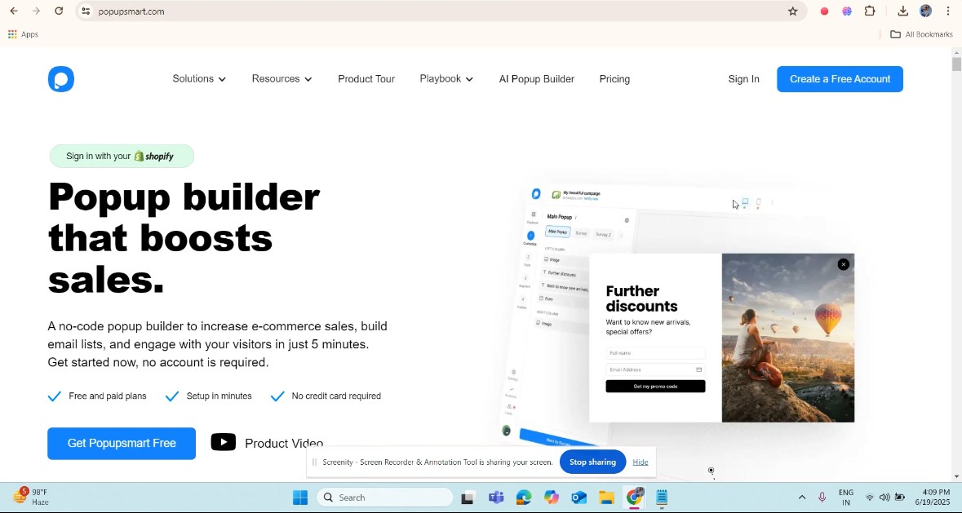Screen dimensions: 962x513
Task: Open the Apps shortcut
Action: click(23, 34)
